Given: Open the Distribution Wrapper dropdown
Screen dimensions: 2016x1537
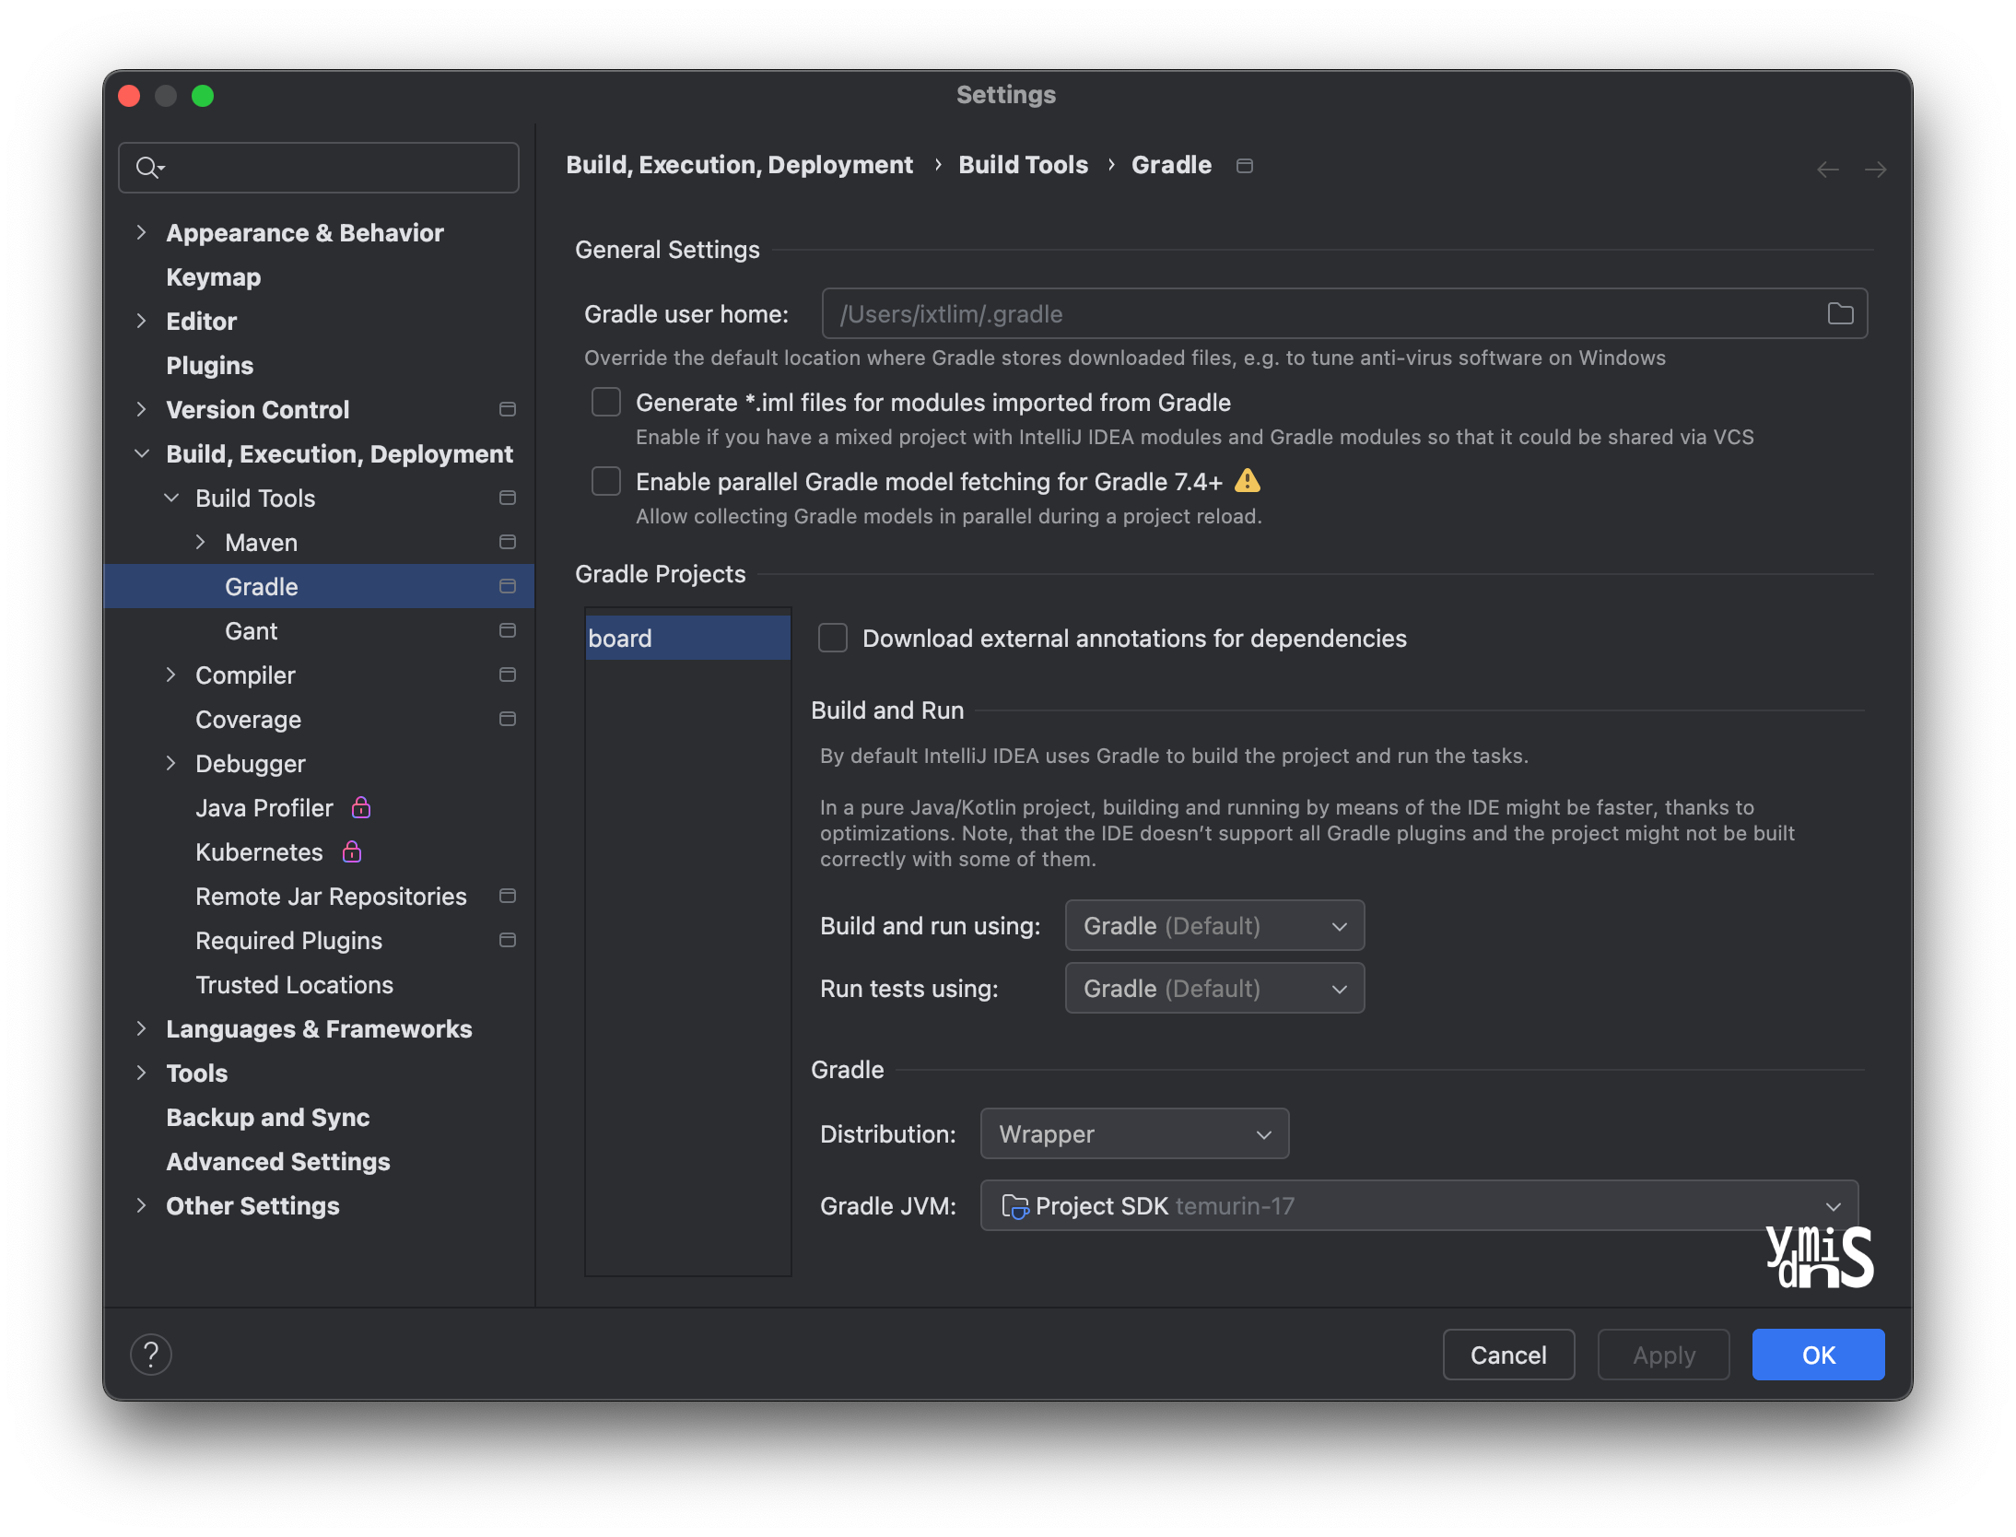Looking at the screenshot, I should point(1133,1134).
